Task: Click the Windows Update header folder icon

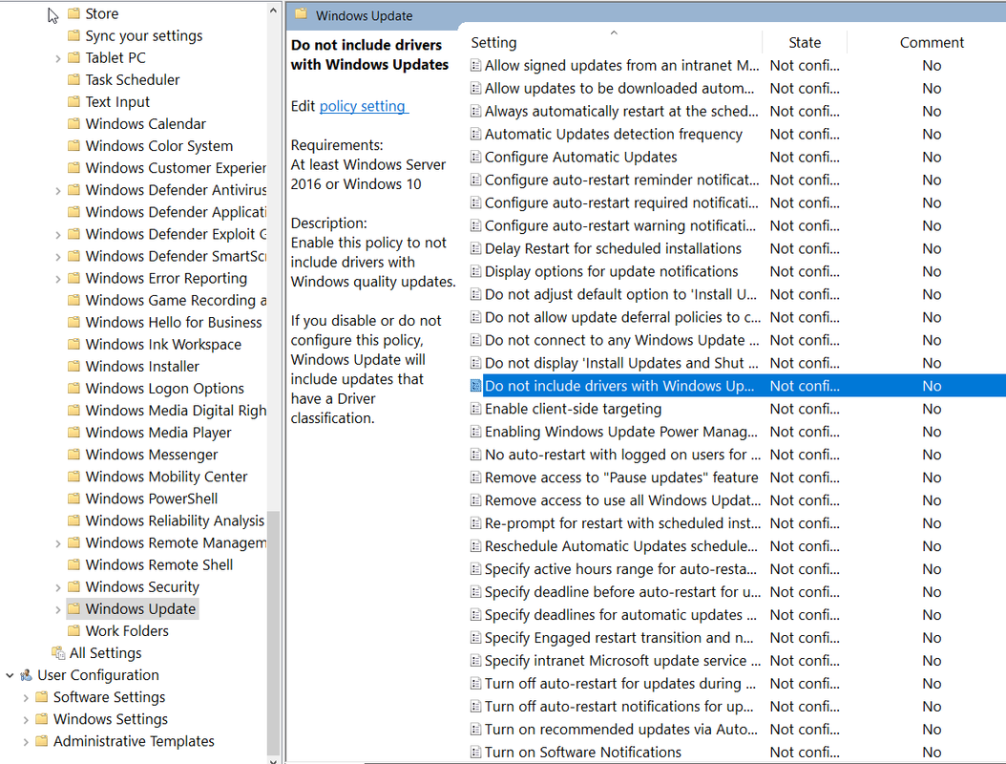Action: [x=302, y=14]
